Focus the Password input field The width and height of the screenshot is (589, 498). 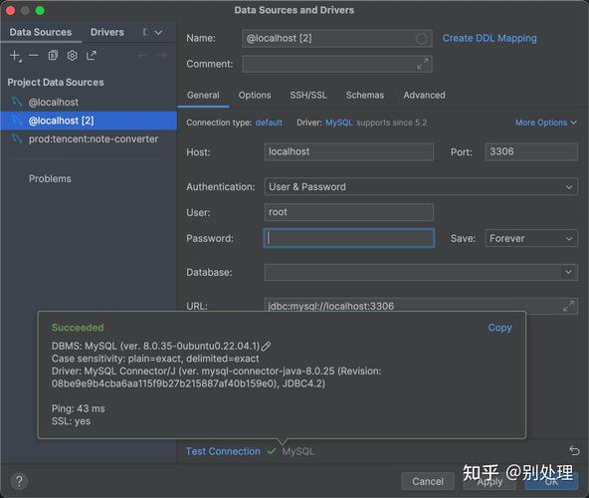pyautogui.click(x=349, y=238)
